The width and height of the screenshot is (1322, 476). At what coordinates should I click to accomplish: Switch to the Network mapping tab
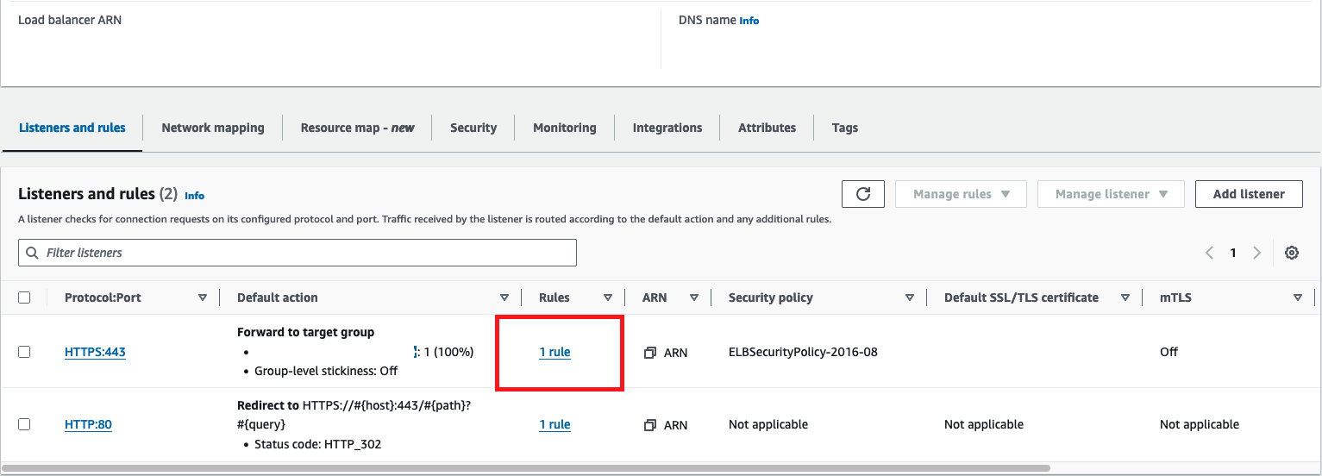coord(213,128)
